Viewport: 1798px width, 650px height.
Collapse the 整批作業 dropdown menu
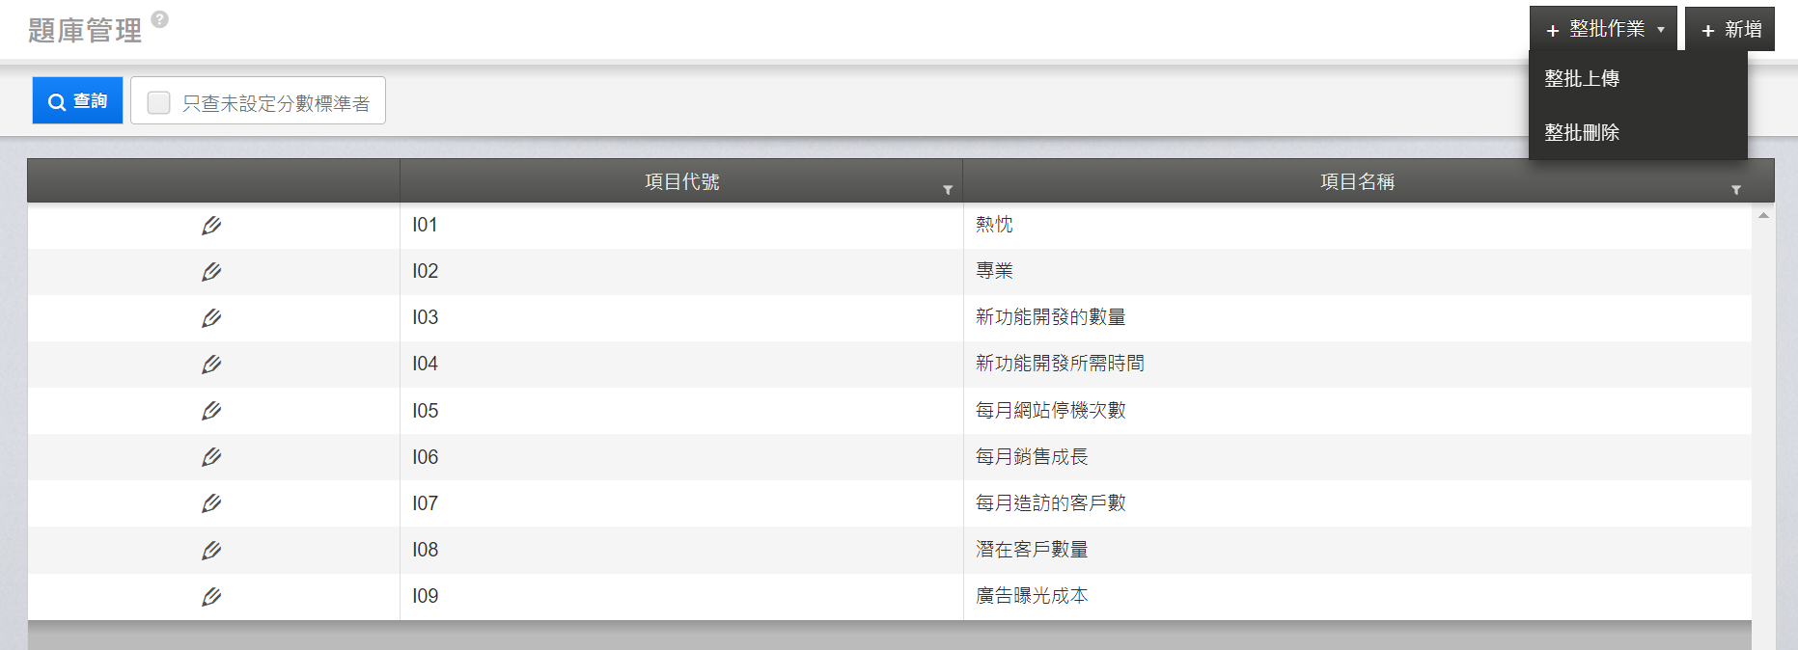(x=1603, y=29)
